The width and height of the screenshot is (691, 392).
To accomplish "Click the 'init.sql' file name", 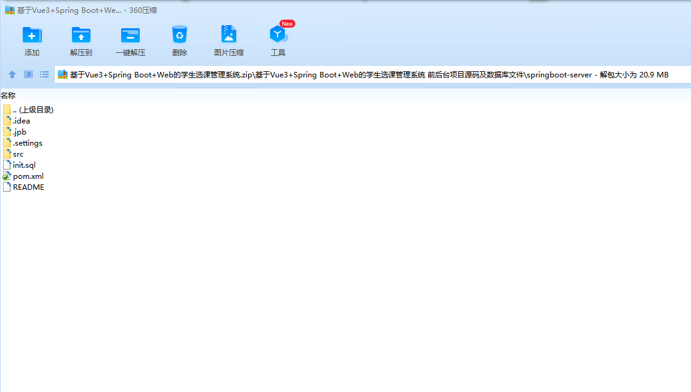I will (24, 165).
